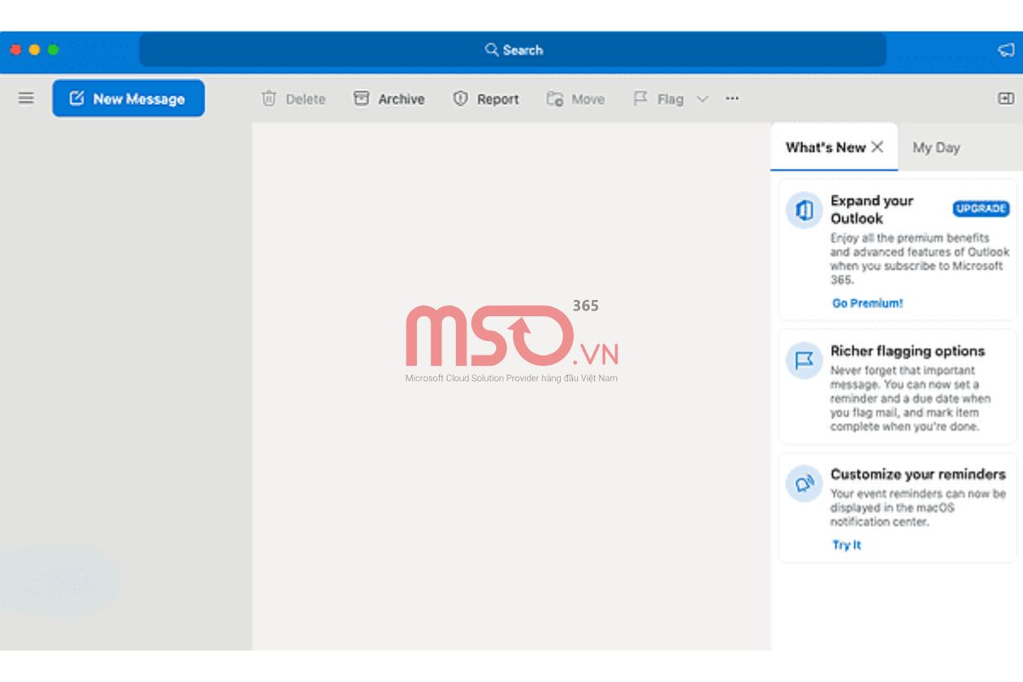Switch to the My Day tab

936,147
